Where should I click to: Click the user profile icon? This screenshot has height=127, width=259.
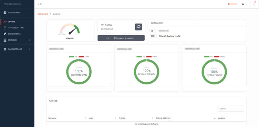243,4
